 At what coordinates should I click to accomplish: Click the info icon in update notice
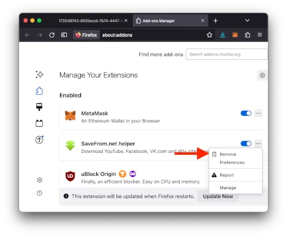click(66, 196)
